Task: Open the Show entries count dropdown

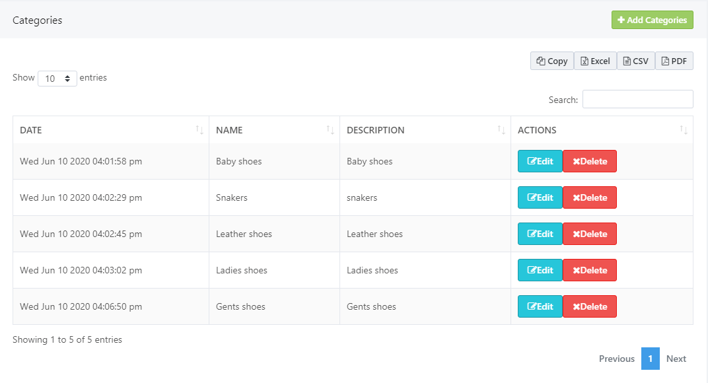Action: click(57, 79)
